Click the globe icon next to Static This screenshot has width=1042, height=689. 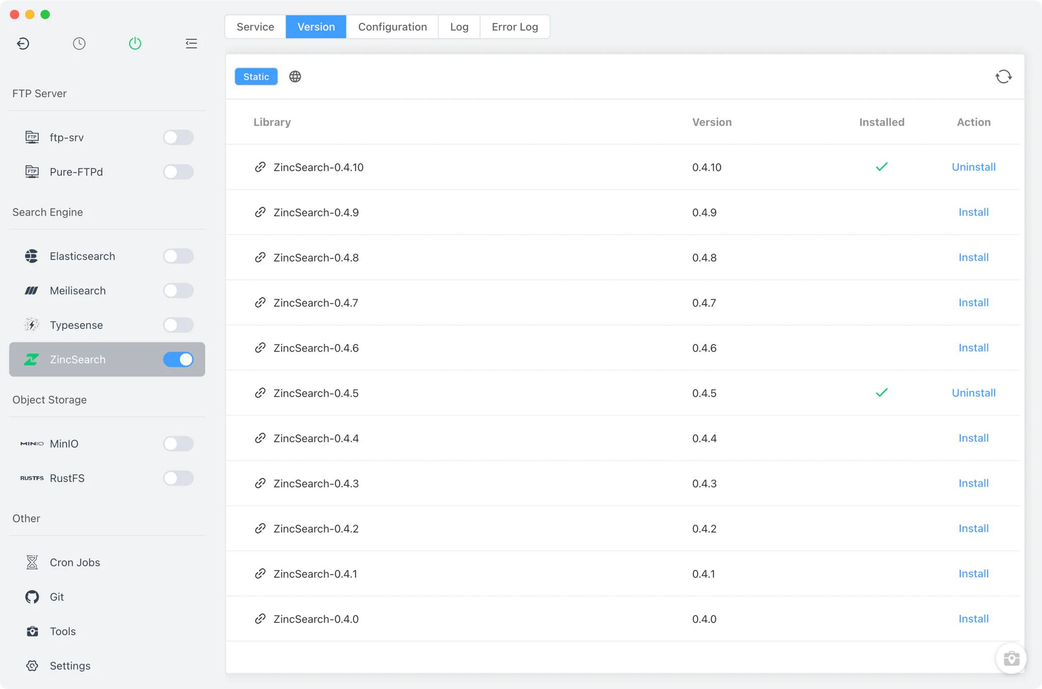(295, 76)
